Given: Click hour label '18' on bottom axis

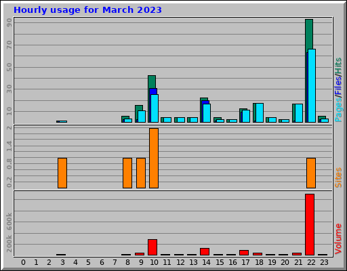Looking at the screenshot, I should coord(259,262).
